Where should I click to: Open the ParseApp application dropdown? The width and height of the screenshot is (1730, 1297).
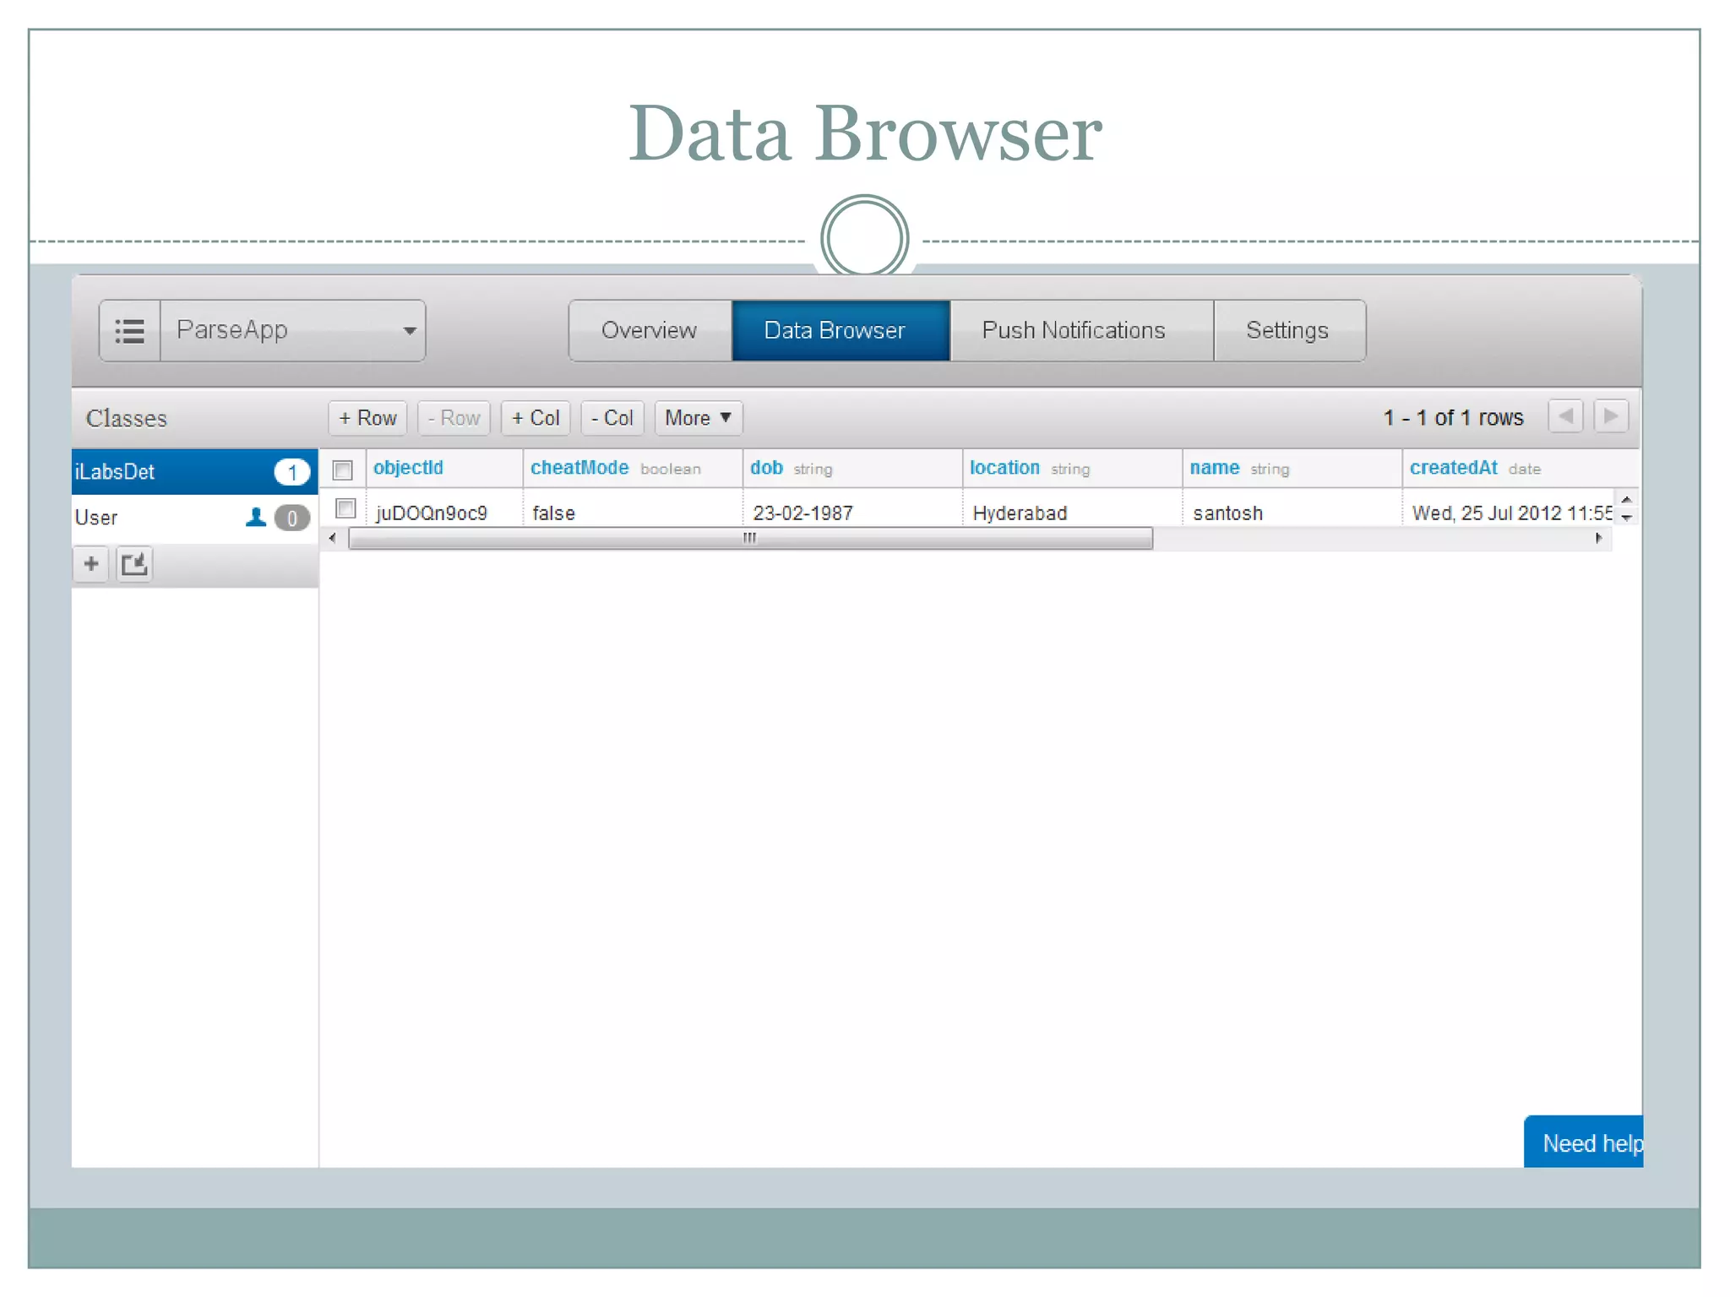(x=292, y=330)
